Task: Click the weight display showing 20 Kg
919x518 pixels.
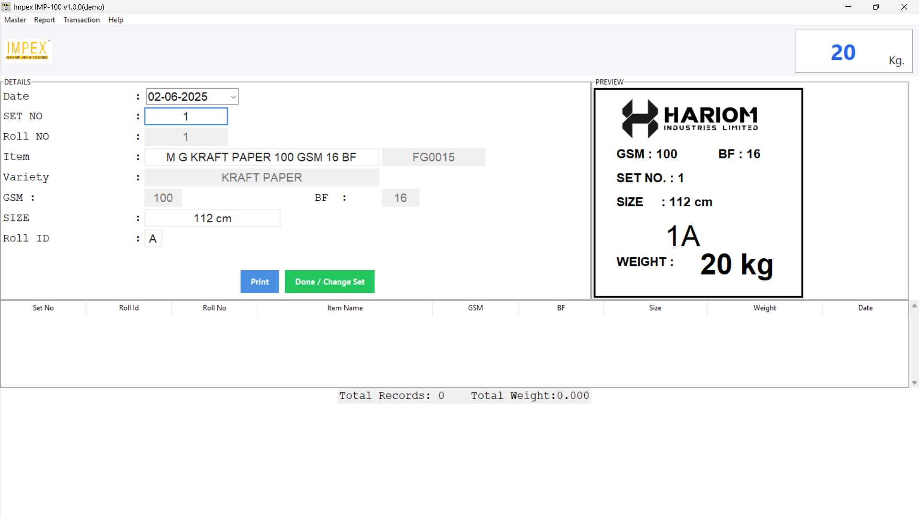Action: point(853,51)
